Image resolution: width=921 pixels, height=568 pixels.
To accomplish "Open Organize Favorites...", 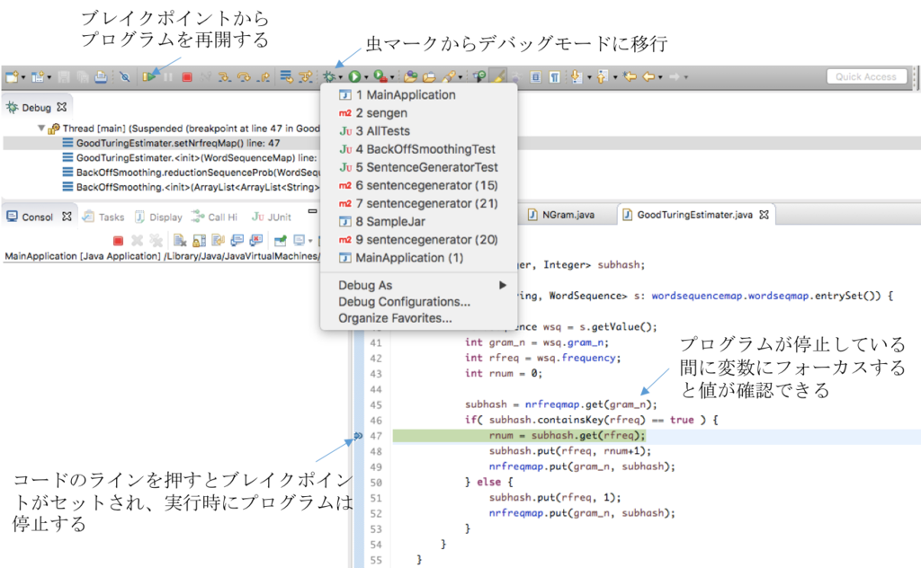I will [419, 318].
